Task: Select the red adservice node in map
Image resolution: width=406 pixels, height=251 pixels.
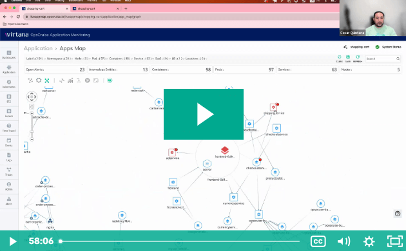Action: [x=172, y=153]
